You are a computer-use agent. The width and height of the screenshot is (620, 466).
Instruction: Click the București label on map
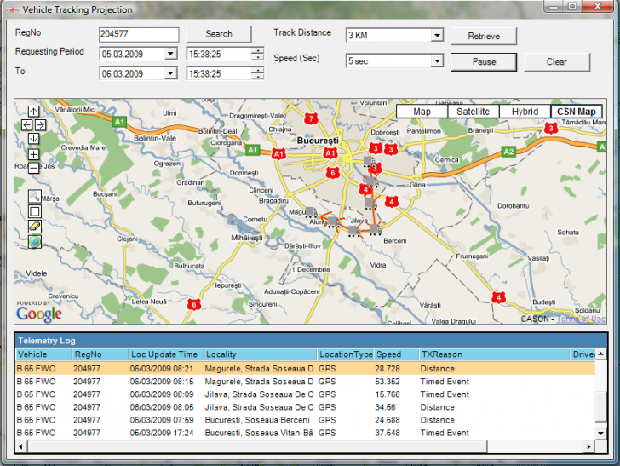[318, 141]
